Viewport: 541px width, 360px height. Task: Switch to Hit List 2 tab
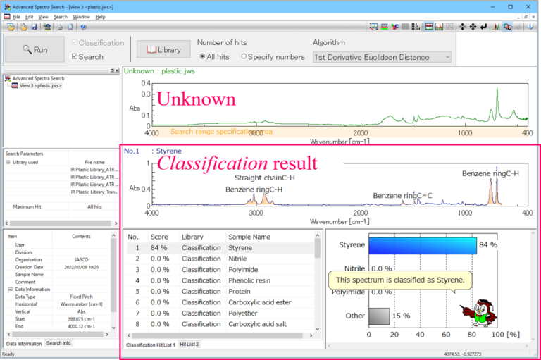coord(189,345)
